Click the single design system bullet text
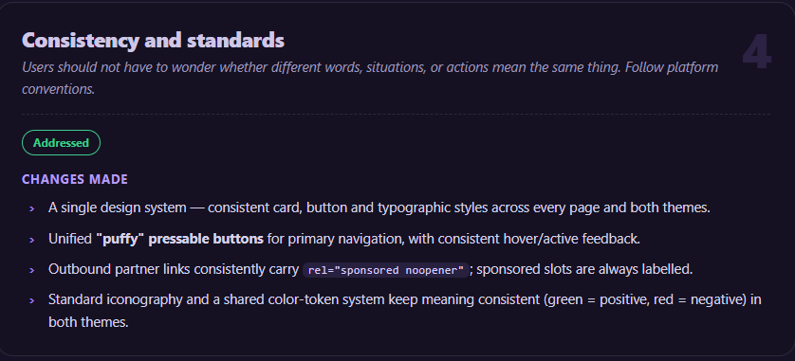 (x=379, y=208)
